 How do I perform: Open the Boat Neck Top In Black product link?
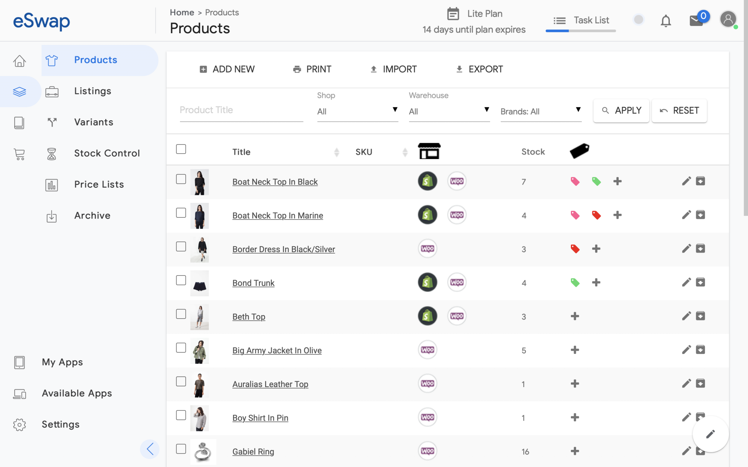tap(275, 181)
